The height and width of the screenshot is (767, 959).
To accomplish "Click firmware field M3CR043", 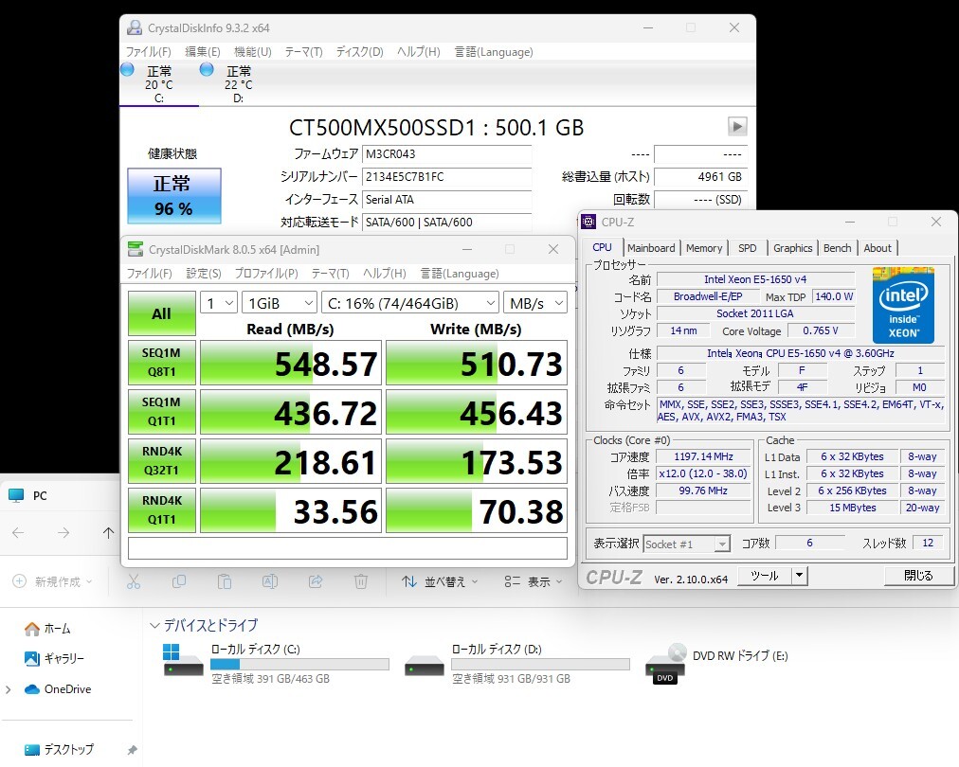I will 446,154.
